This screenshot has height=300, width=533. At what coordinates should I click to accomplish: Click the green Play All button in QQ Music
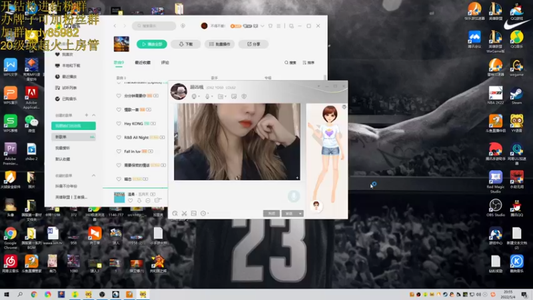pos(152,44)
